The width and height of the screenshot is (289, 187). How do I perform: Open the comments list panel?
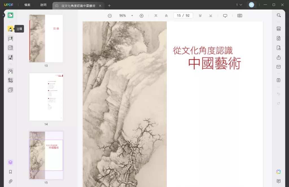[279, 181]
